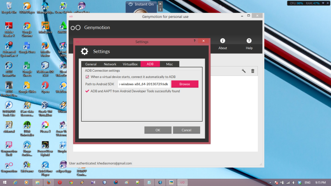Open Recycle Bin desktop icon
The height and width of the screenshot is (186, 331).
tap(9, 8)
